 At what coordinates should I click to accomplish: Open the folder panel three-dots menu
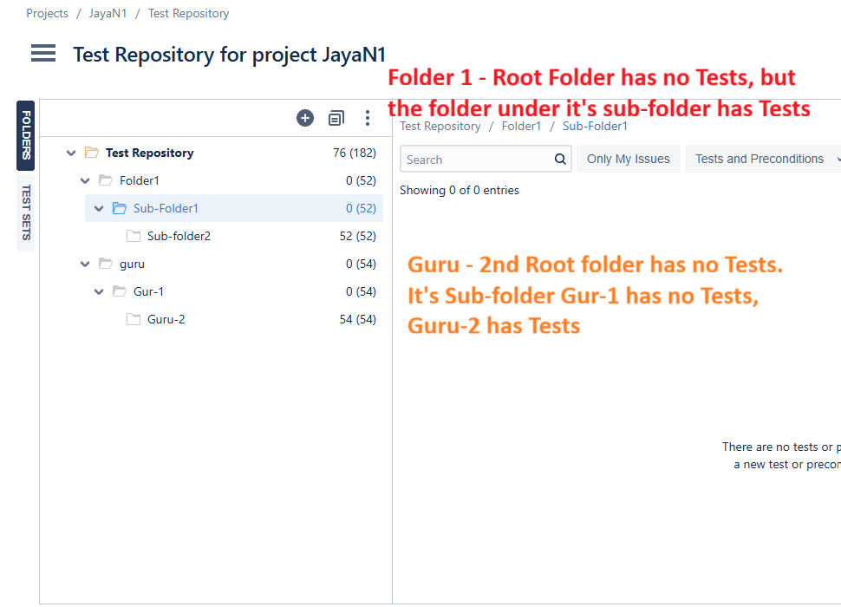(x=368, y=118)
